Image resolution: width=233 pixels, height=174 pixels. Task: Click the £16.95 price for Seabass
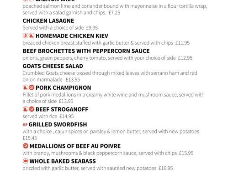coord(166,168)
